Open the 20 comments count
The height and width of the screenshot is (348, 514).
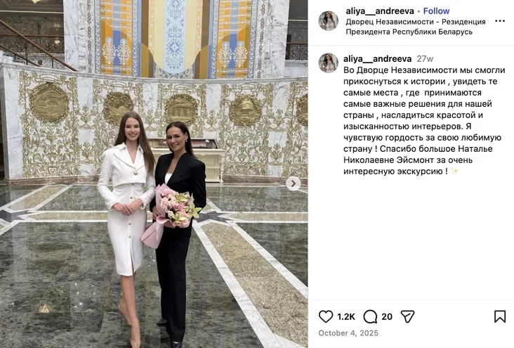tap(387, 316)
